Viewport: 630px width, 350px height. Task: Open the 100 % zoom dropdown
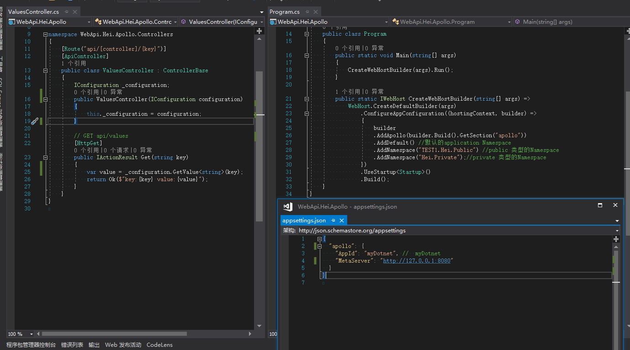(32, 334)
